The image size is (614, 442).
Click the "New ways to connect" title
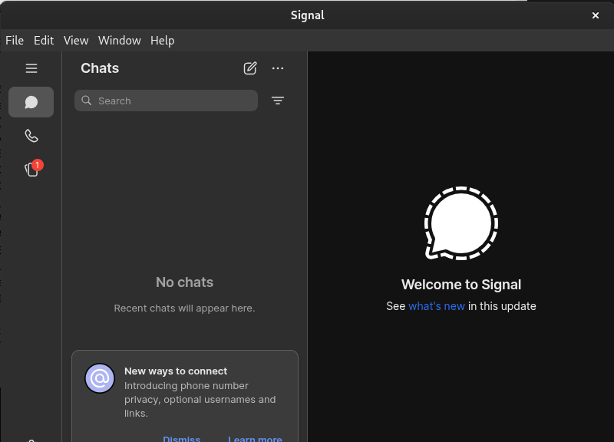point(176,371)
